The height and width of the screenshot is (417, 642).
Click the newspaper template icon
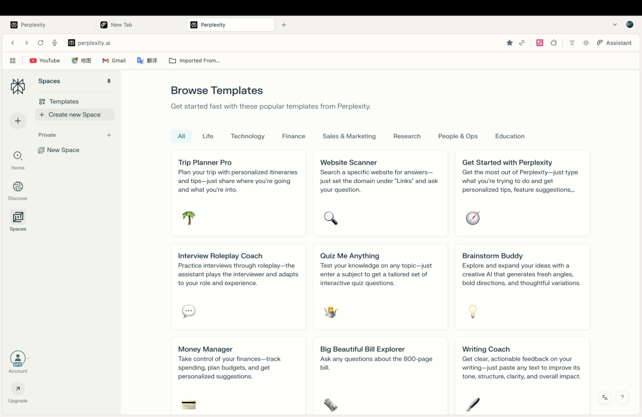(331, 405)
